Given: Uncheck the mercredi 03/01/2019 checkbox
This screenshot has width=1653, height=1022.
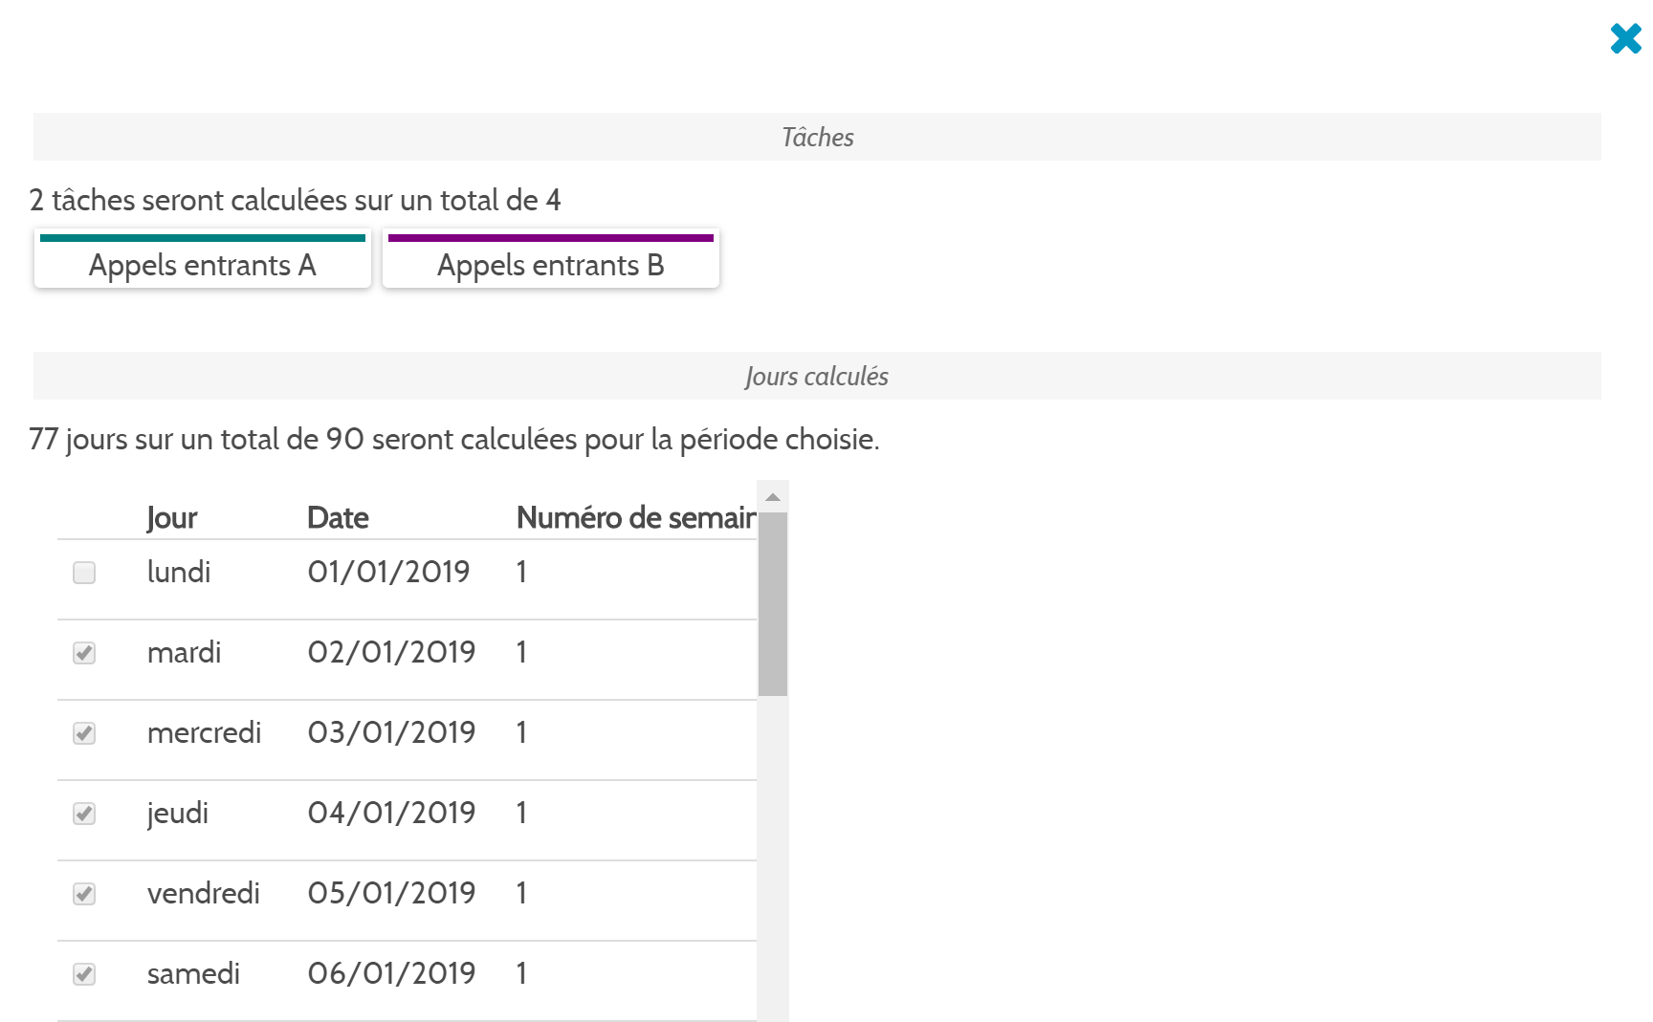Looking at the screenshot, I should [84, 733].
